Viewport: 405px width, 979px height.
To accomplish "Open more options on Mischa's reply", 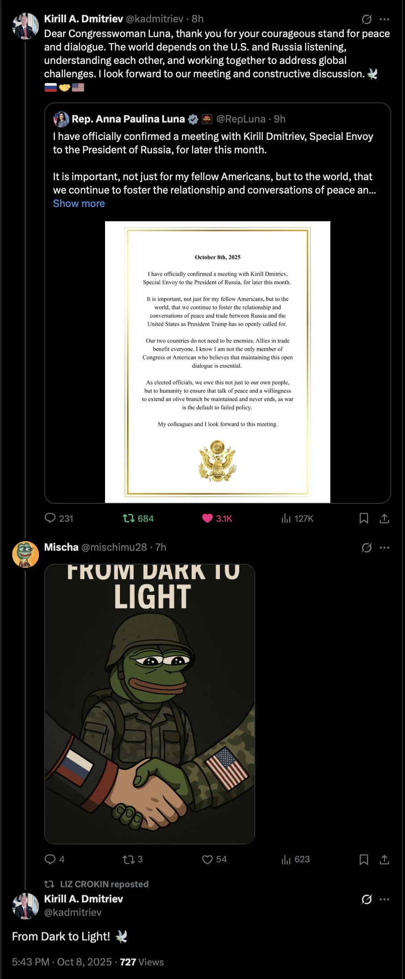I will pyautogui.click(x=384, y=548).
